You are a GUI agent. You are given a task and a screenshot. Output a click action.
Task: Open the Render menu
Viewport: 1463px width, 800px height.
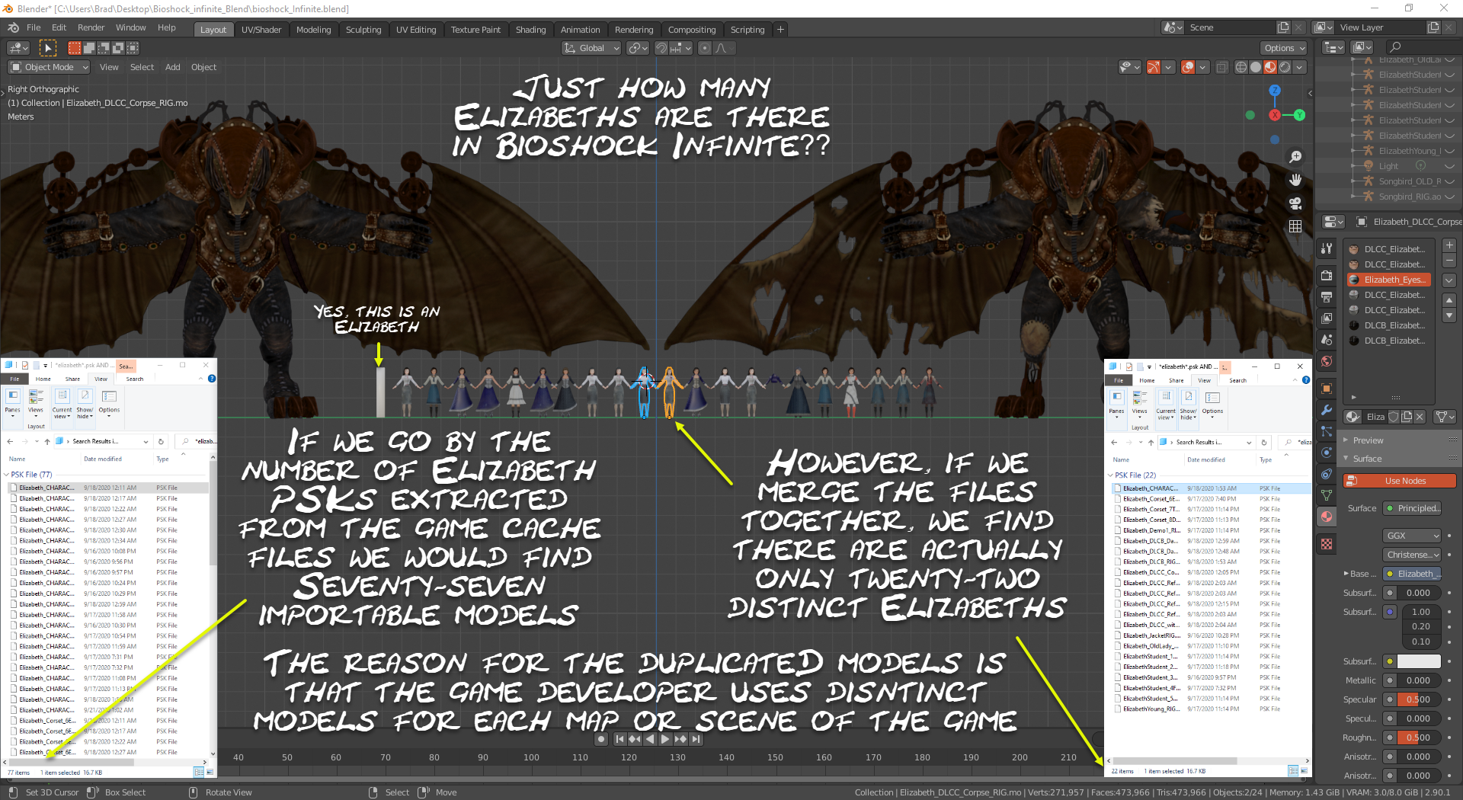91,27
